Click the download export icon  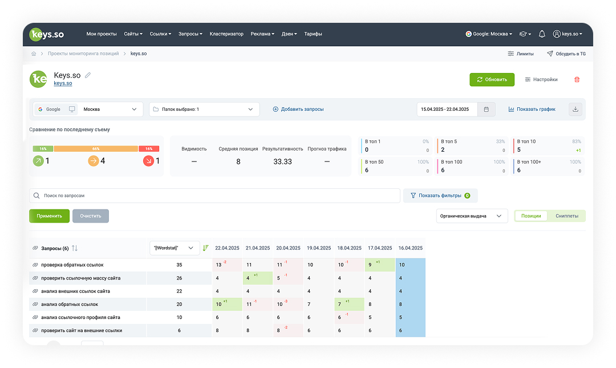click(x=575, y=110)
